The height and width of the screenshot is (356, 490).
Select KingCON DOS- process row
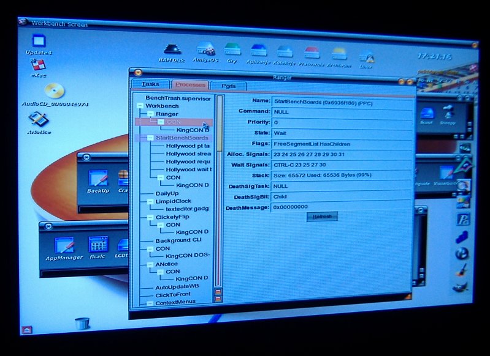tap(188, 255)
